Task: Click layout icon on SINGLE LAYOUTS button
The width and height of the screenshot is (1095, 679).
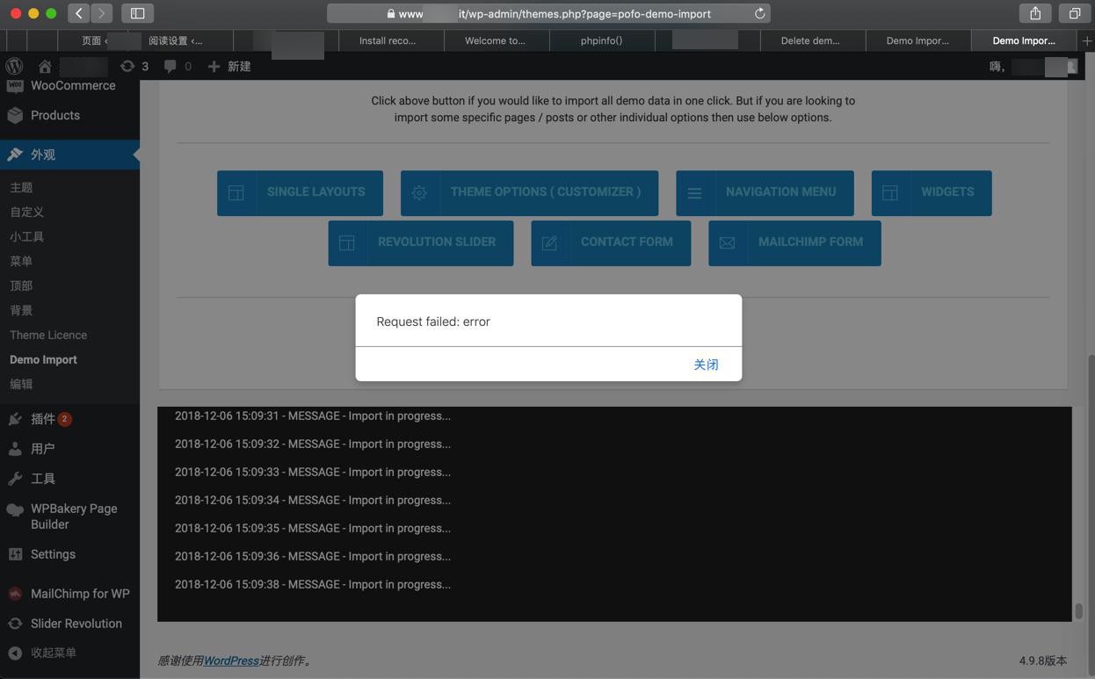Action: pyautogui.click(x=236, y=192)
